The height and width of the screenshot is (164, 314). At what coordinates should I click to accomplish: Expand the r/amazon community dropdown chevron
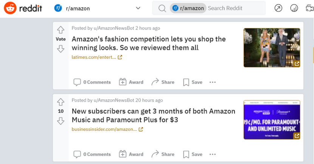click(138, 8)
